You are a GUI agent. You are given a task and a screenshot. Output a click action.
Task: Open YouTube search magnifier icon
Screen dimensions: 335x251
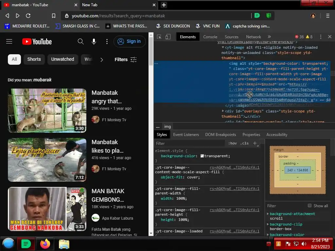point(80,42)
